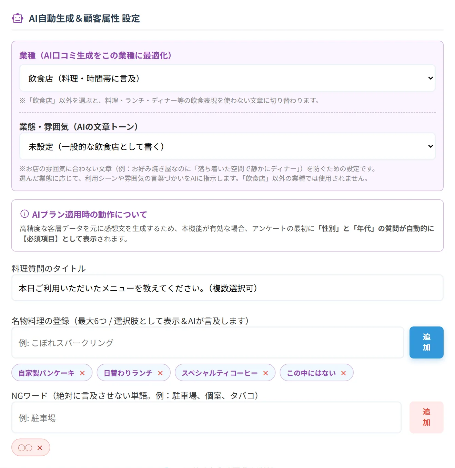
Task: Click the 日替わりランチ tag text
Action: tap(128, 373)
